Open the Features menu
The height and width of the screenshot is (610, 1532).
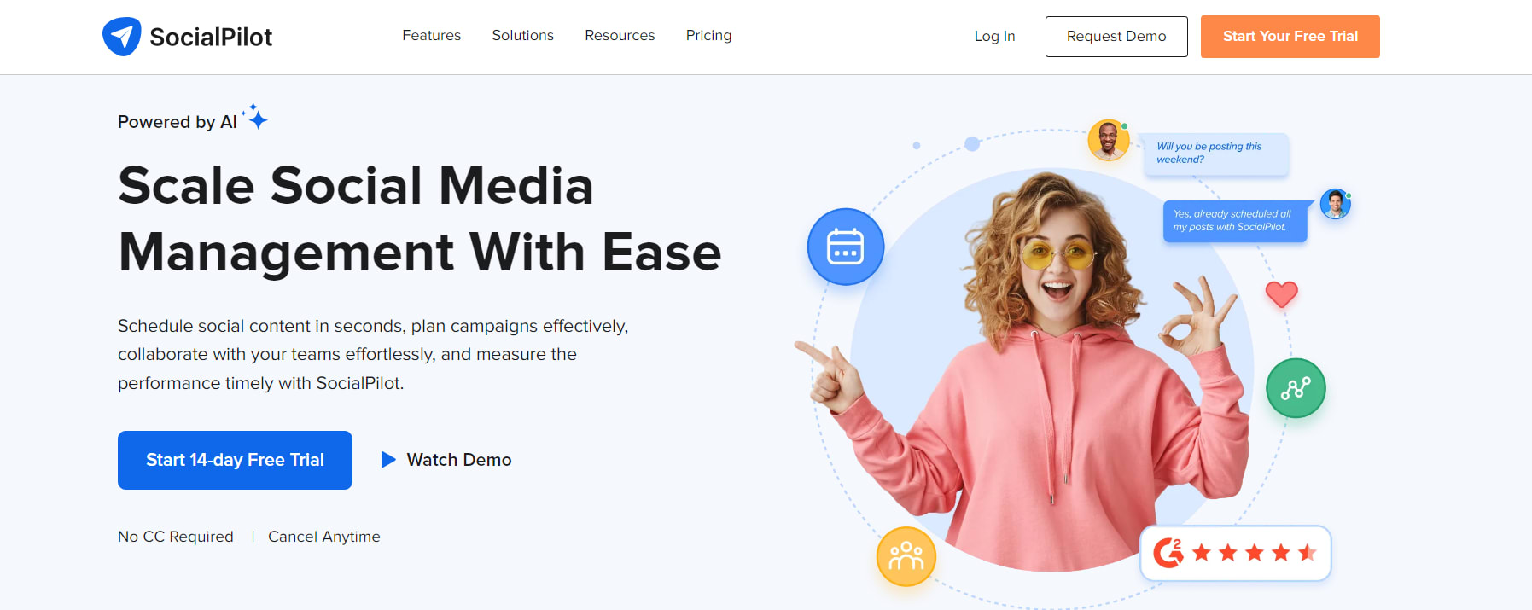click(431, 36)
